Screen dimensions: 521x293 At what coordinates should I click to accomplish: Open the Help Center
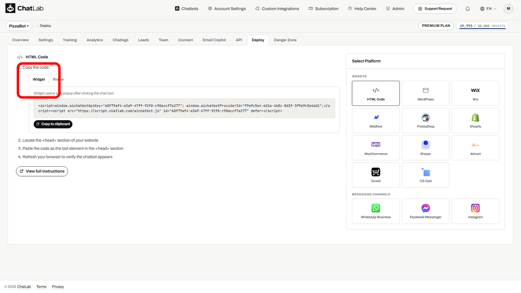362,9
